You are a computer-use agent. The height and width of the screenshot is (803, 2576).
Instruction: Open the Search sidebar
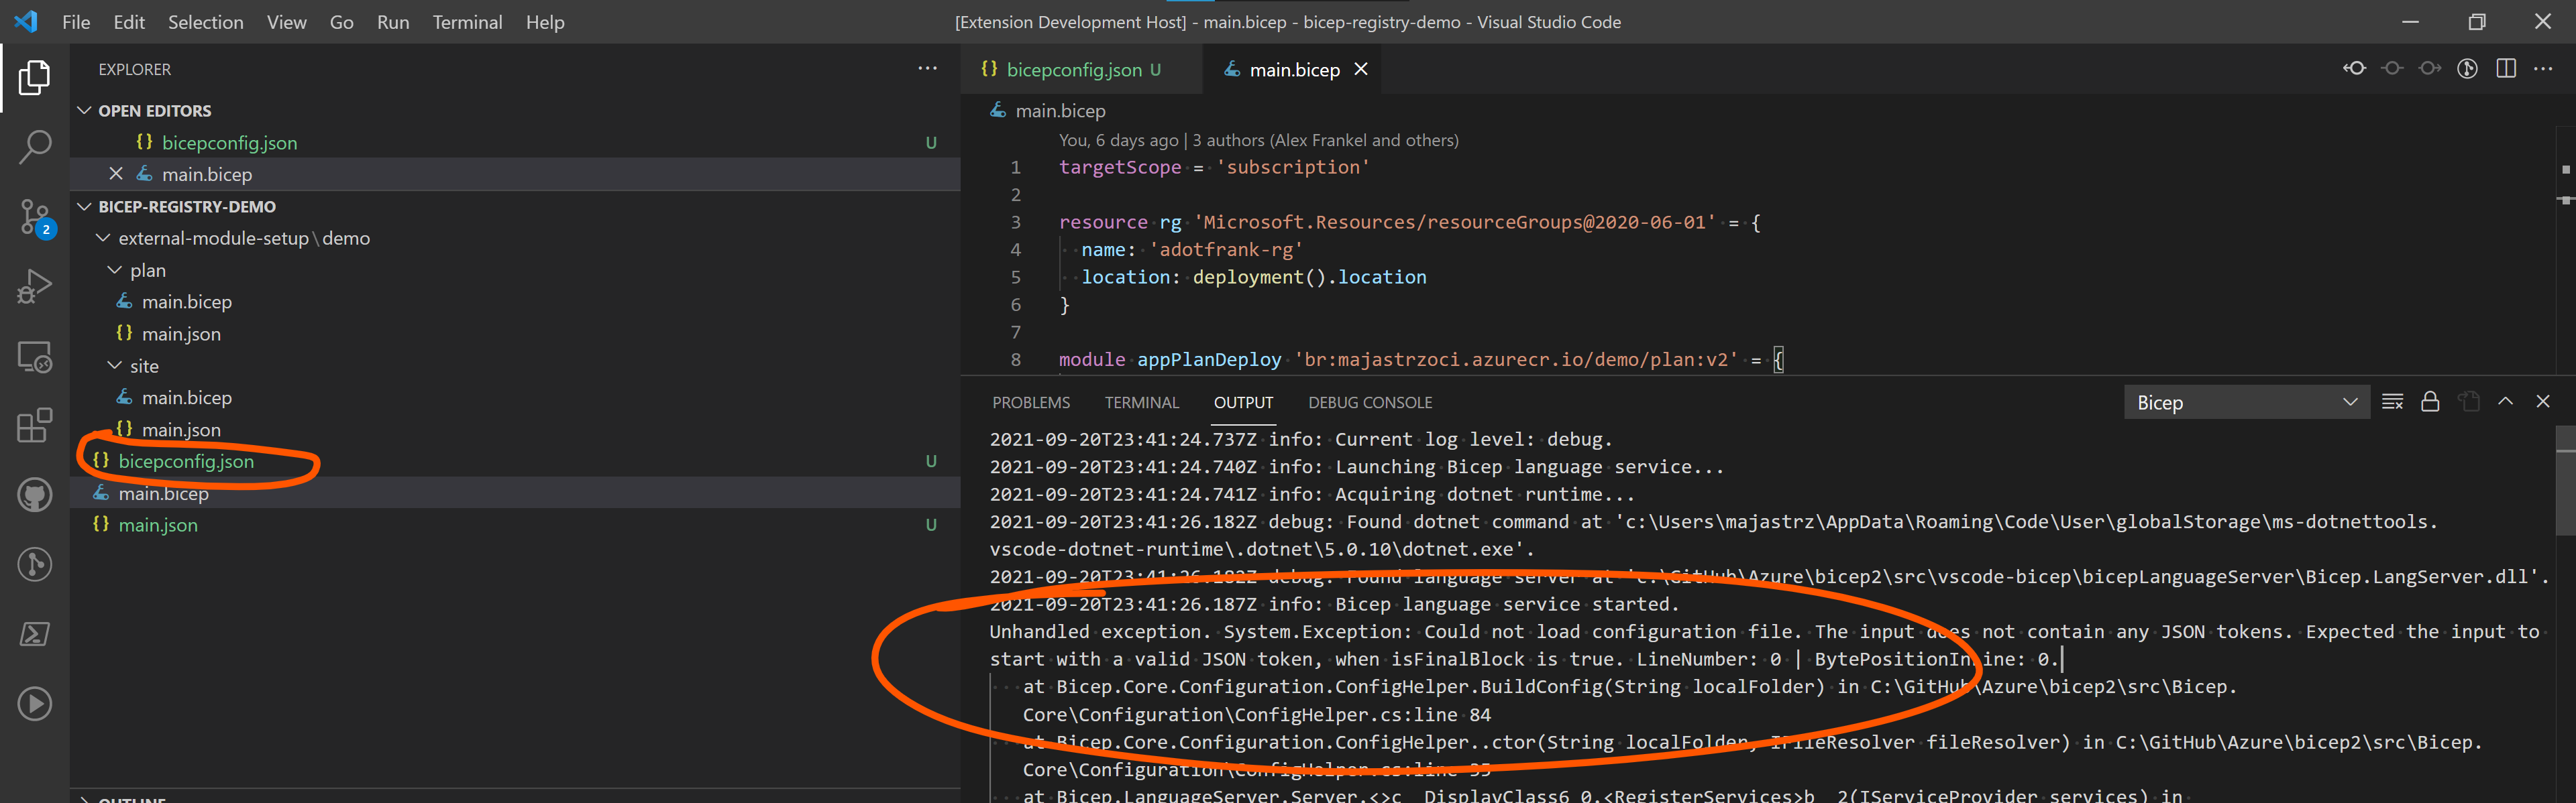[34, 146]
